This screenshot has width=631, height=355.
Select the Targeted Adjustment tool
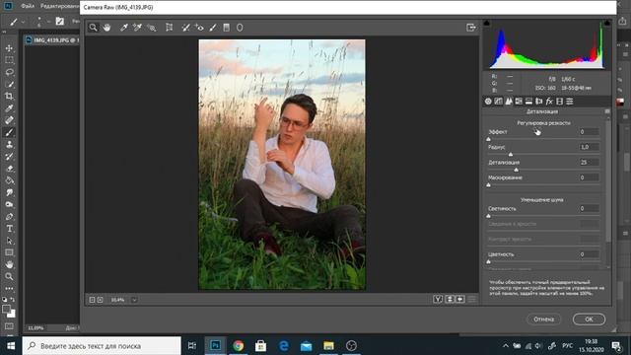[151, 28]
